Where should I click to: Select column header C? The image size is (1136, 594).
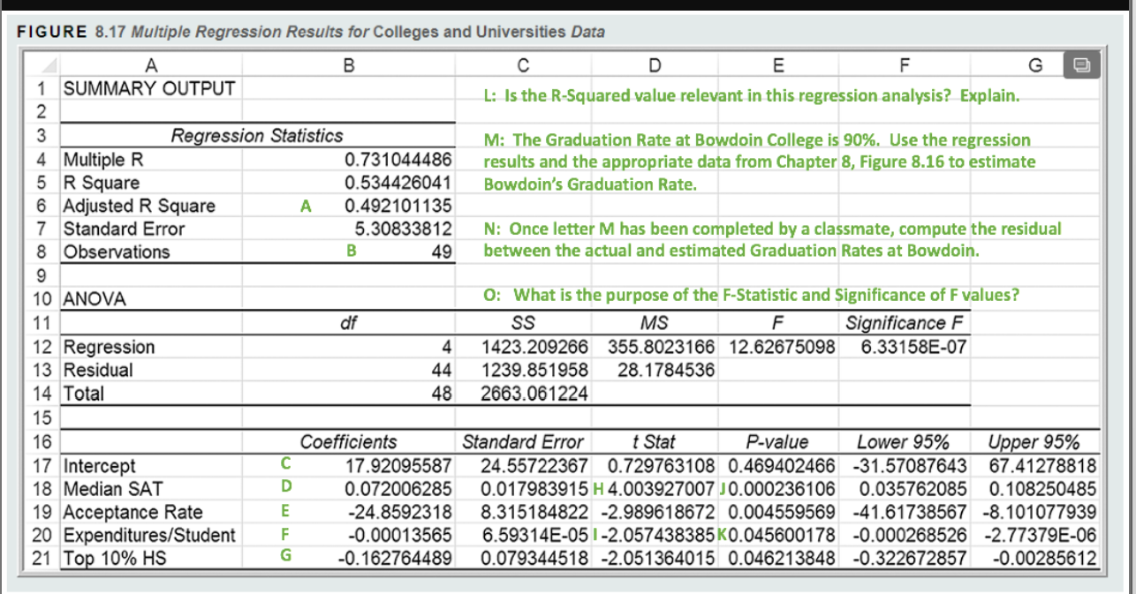click(x=523, y=64)
